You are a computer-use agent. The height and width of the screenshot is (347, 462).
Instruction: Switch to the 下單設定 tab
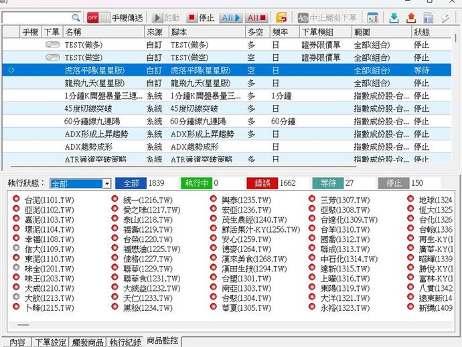click(52, 342)
